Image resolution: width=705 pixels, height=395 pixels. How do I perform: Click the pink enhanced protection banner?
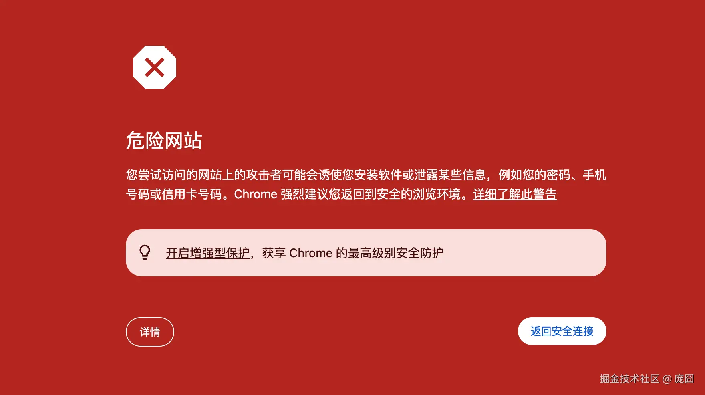pos(366,253)
